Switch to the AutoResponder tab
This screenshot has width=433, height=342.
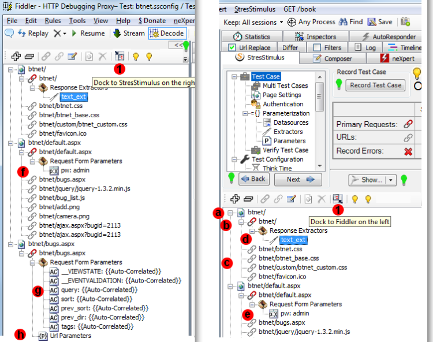pos(389,37)
